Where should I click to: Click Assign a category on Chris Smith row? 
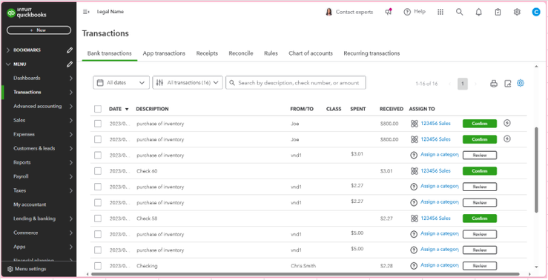439,265
